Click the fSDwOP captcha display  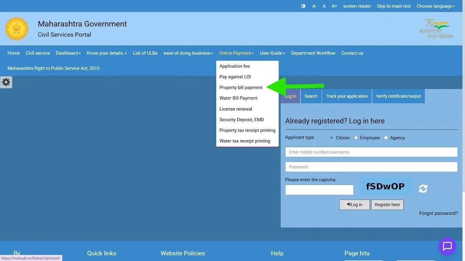pyautogui.click(x=386, y=186)
